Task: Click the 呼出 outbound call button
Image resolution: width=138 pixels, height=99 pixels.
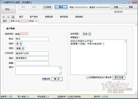Action: coord(8,9)
